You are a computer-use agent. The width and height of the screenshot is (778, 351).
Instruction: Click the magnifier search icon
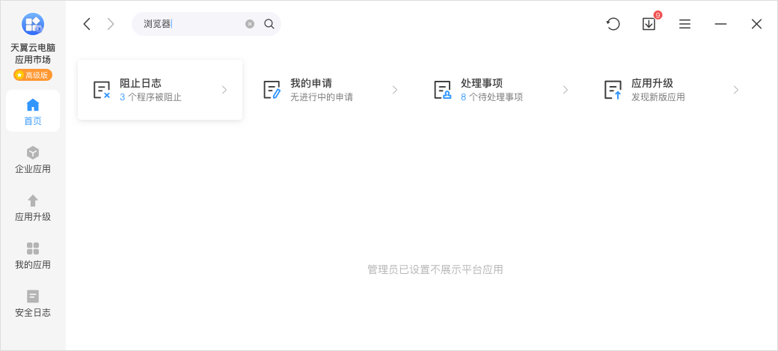(x=269, y=24)
